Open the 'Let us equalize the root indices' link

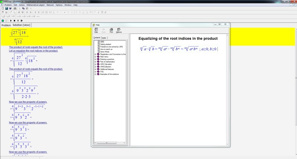coord(33,51)
